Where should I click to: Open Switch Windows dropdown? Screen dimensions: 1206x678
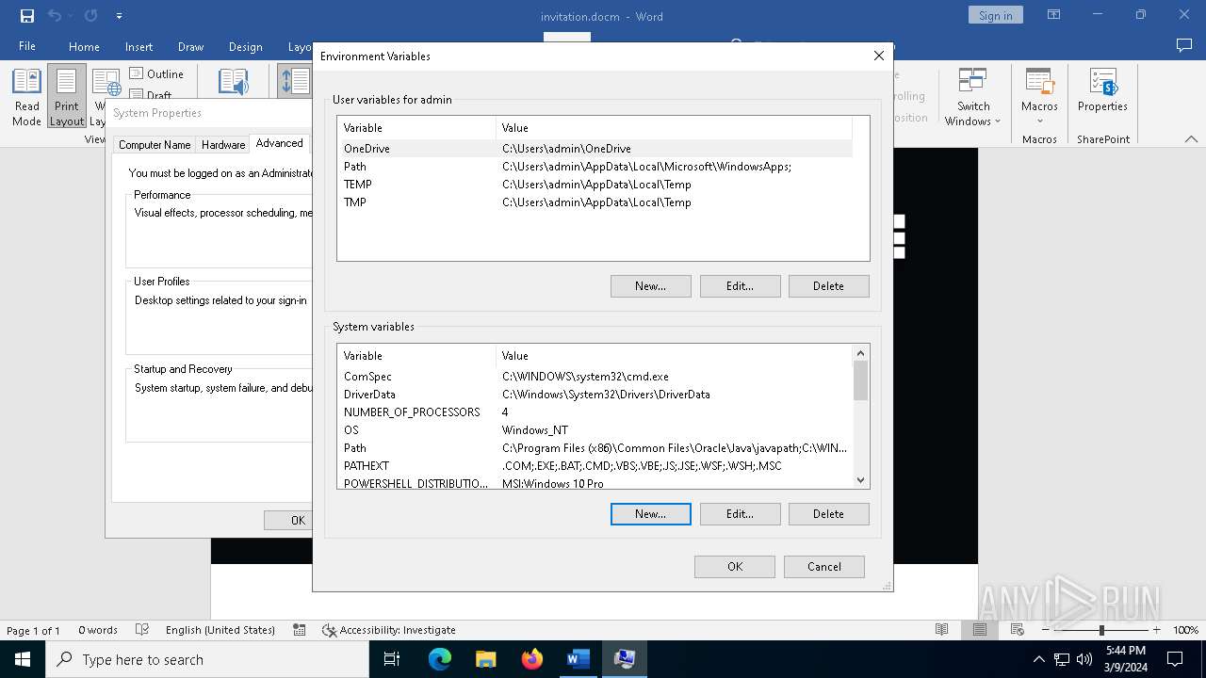coord(973,96)
